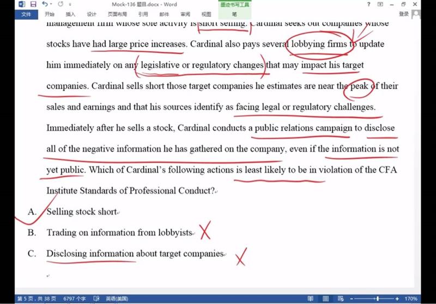Save the document with the floppy disk icon

pos(33,4)
